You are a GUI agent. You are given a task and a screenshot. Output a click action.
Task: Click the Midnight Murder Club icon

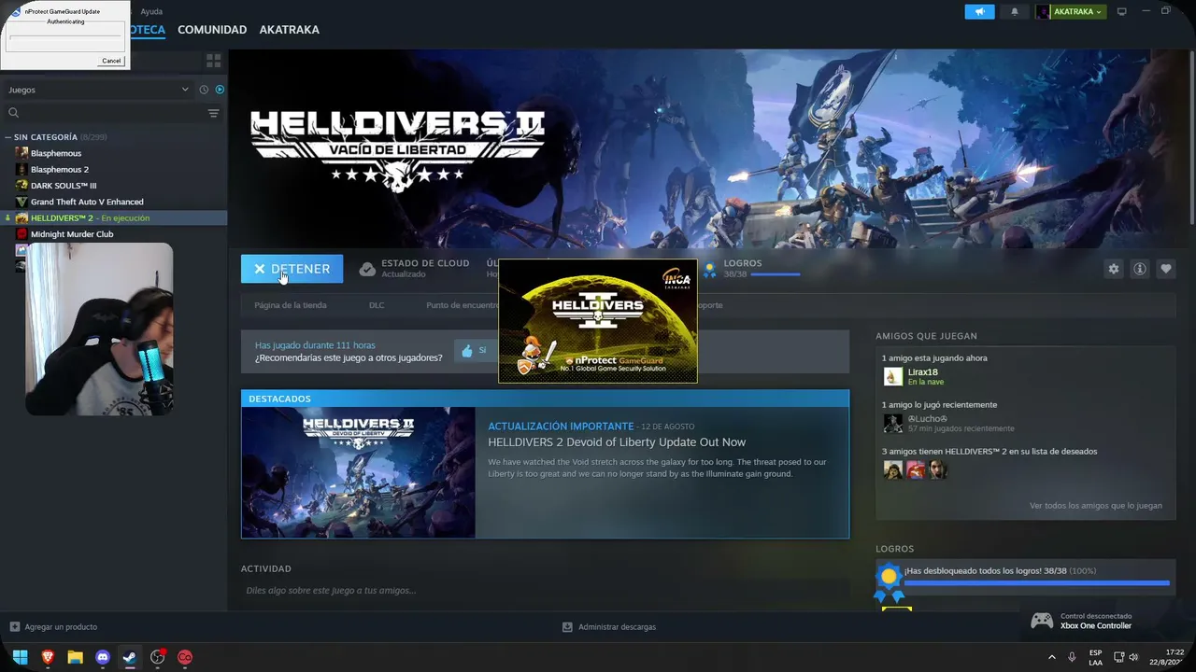pos(21,234)
